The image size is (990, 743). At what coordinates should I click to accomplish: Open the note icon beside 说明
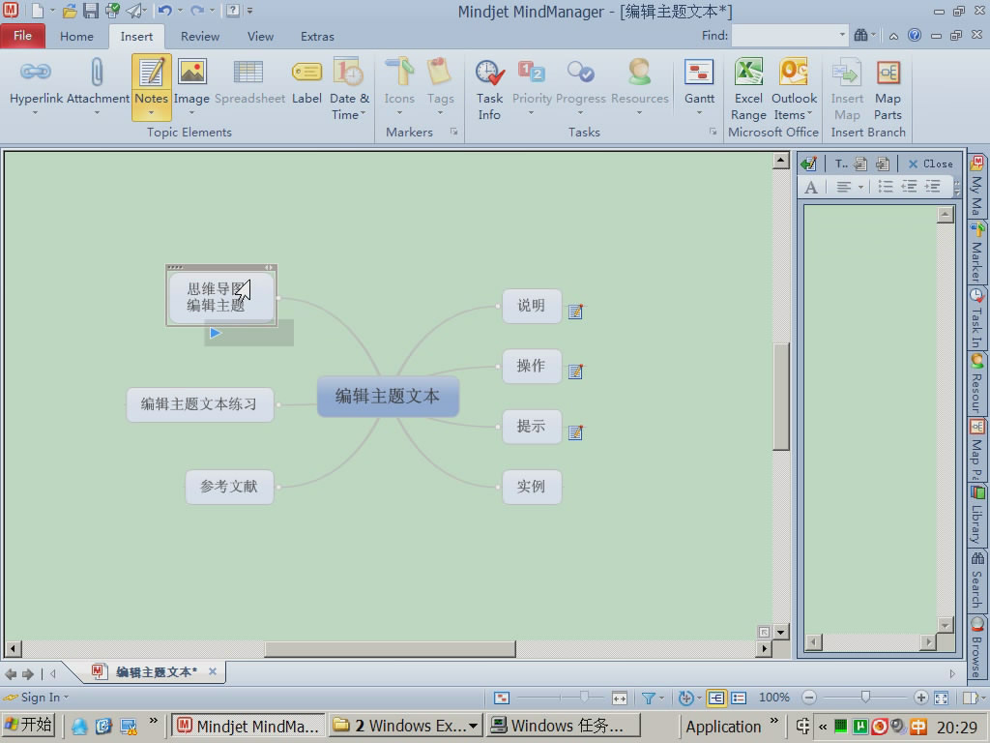(575, 311)
